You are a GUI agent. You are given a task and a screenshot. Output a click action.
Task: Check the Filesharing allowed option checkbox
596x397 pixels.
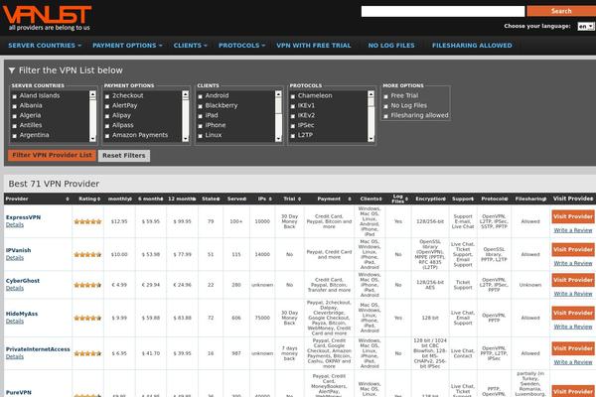385,116
